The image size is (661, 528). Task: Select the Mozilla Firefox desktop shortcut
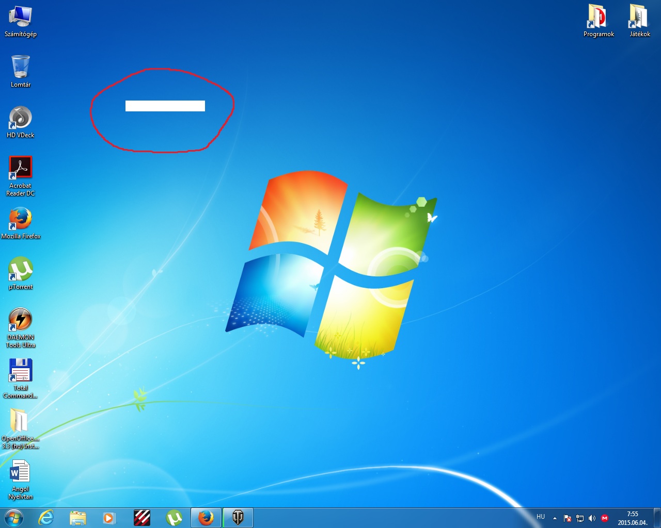21,223
